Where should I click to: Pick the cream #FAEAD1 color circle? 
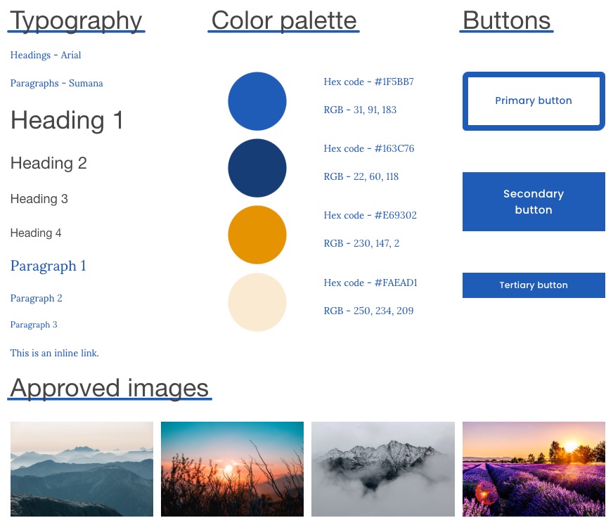click(257, 302)
